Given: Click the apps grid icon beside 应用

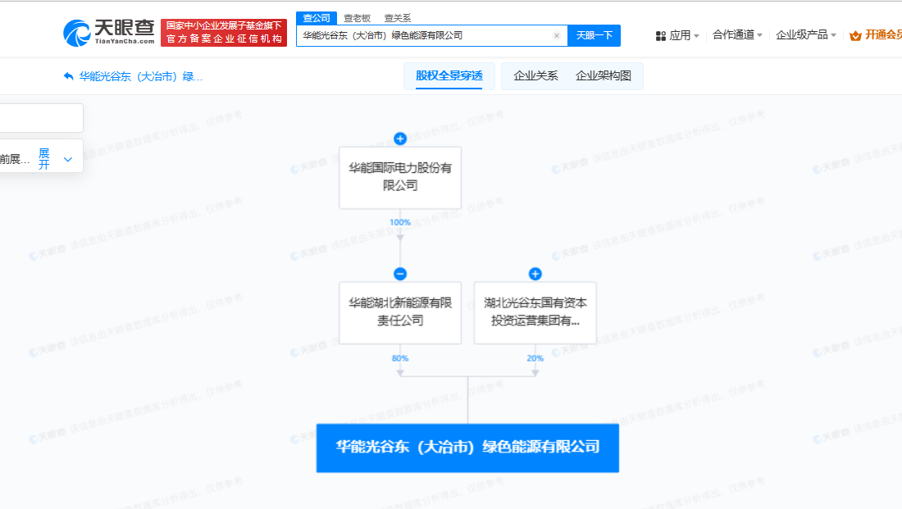Looking at the screenshot, I should pyautogui.click(x=661, y=35).
